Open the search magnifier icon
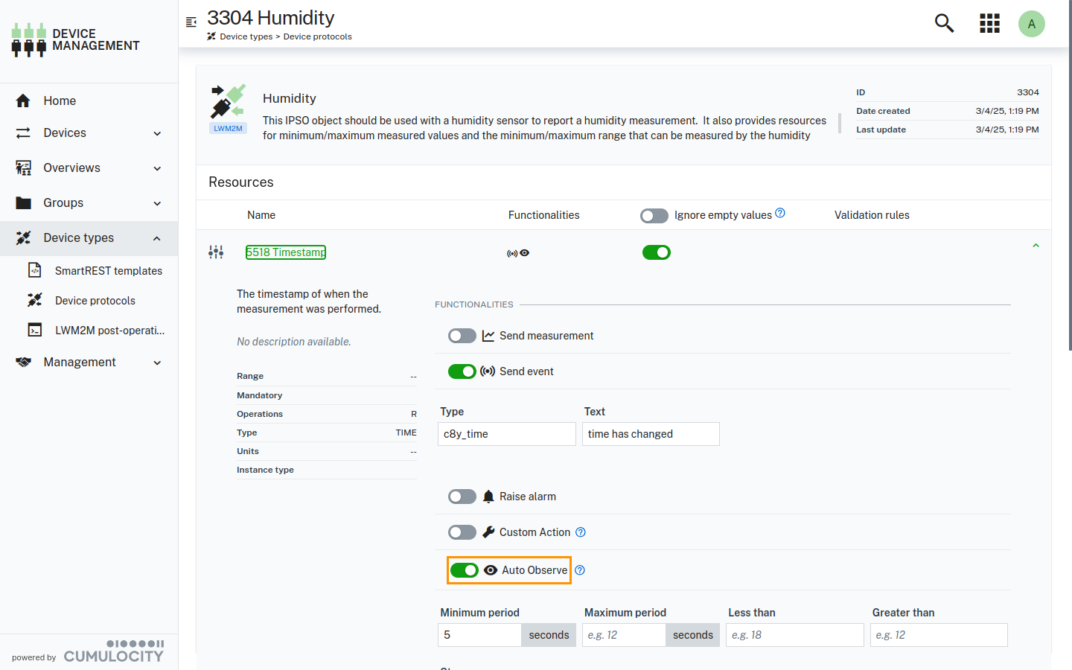 pos(944,23)
